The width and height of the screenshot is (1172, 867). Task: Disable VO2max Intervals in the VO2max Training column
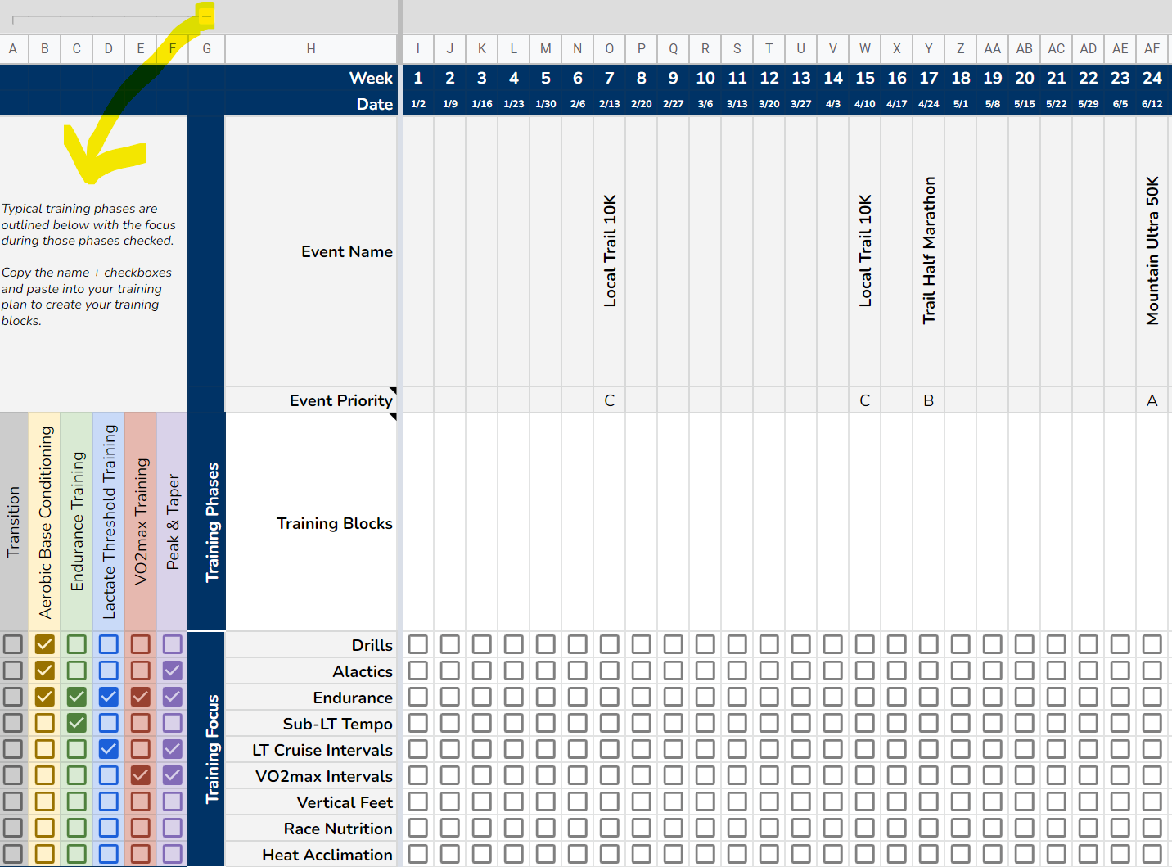(x=139, y=775)
